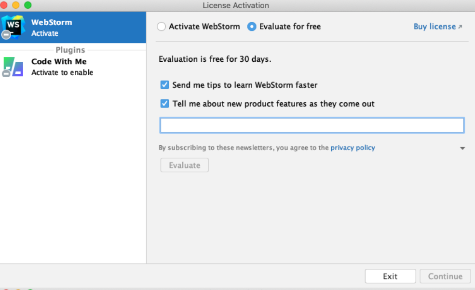Click the green maximize window button
The height and width of the screenshot is (290, 475).
(27, 5)
